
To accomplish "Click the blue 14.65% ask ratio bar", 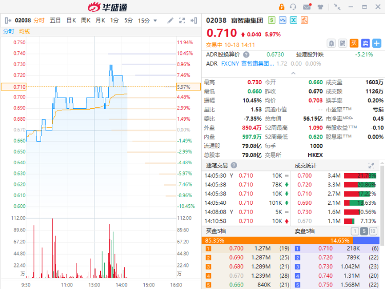I will pos(366,240).
